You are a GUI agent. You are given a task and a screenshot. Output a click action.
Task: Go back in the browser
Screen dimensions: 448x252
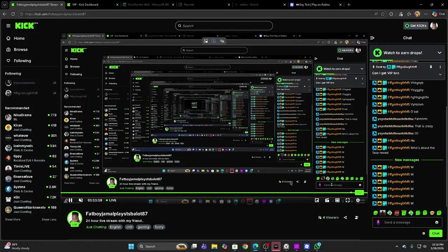coord(5,14)
